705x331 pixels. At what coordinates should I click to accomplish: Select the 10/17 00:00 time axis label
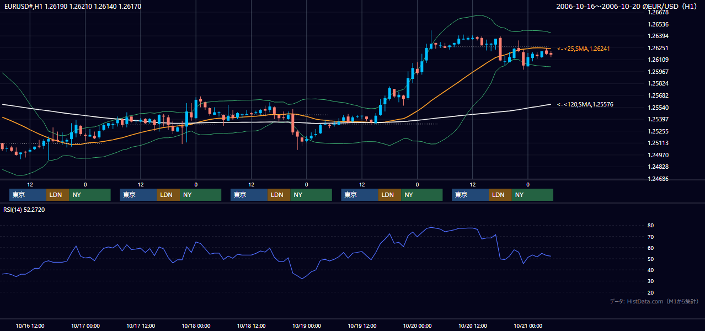coord(85,325)
